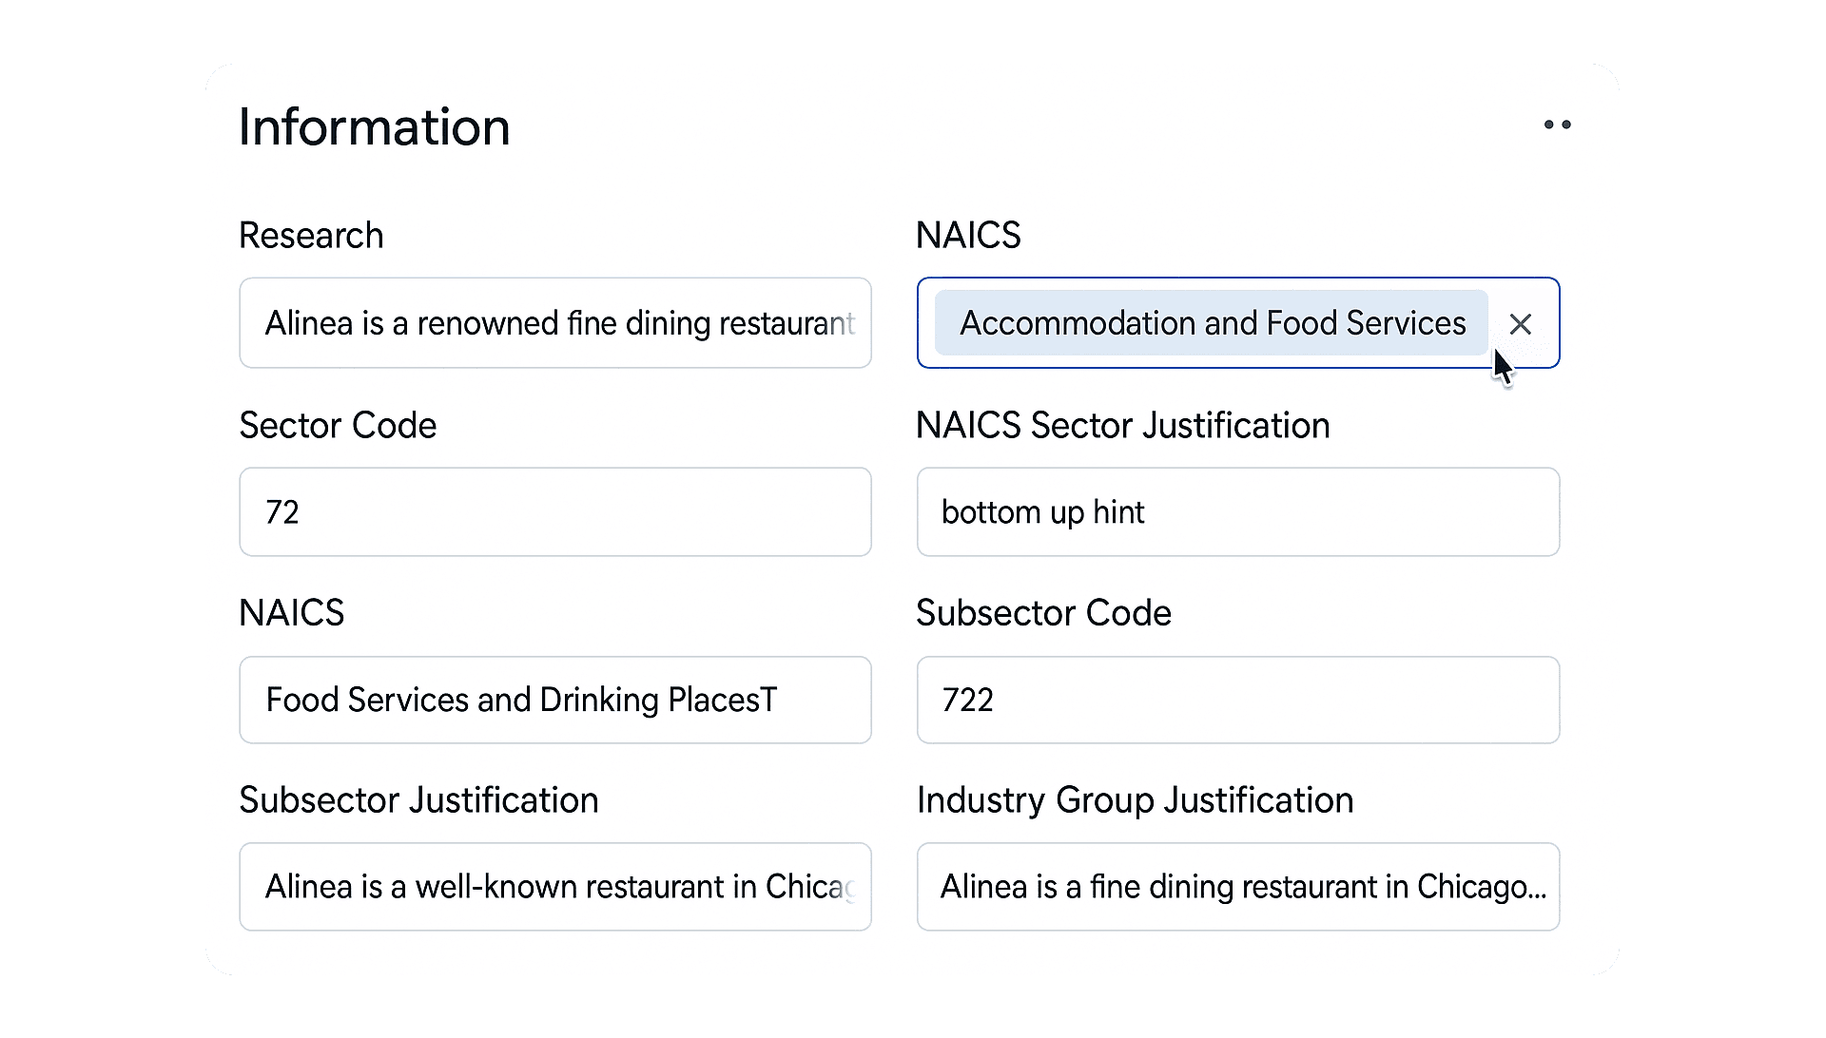Click the NAICS Sector Justification label
This screenshot has width=1826, height=1038.
tap(1122, 425)
